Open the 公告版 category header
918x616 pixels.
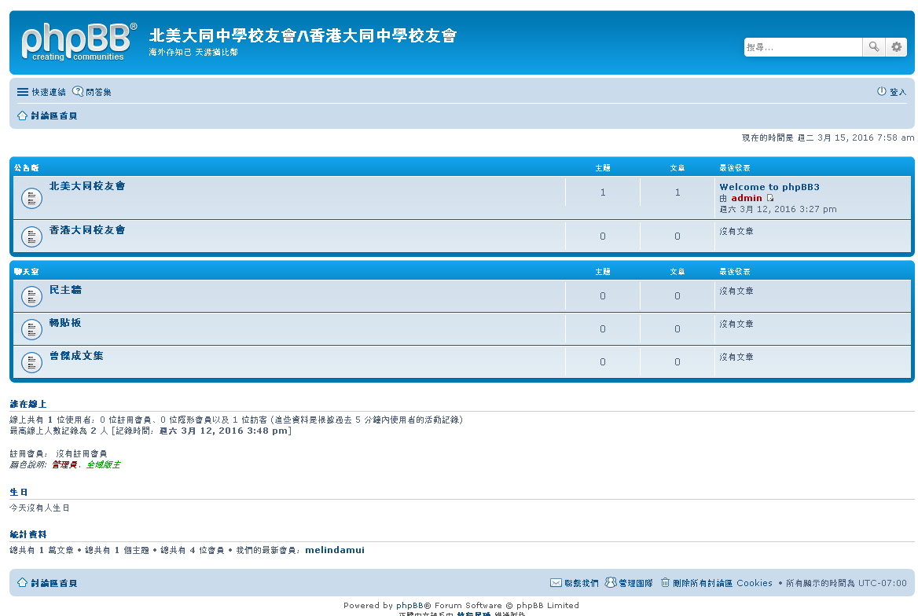[x=26, y=167]
